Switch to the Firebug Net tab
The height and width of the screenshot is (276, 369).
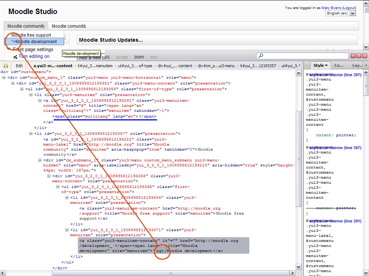coord(154,57)
